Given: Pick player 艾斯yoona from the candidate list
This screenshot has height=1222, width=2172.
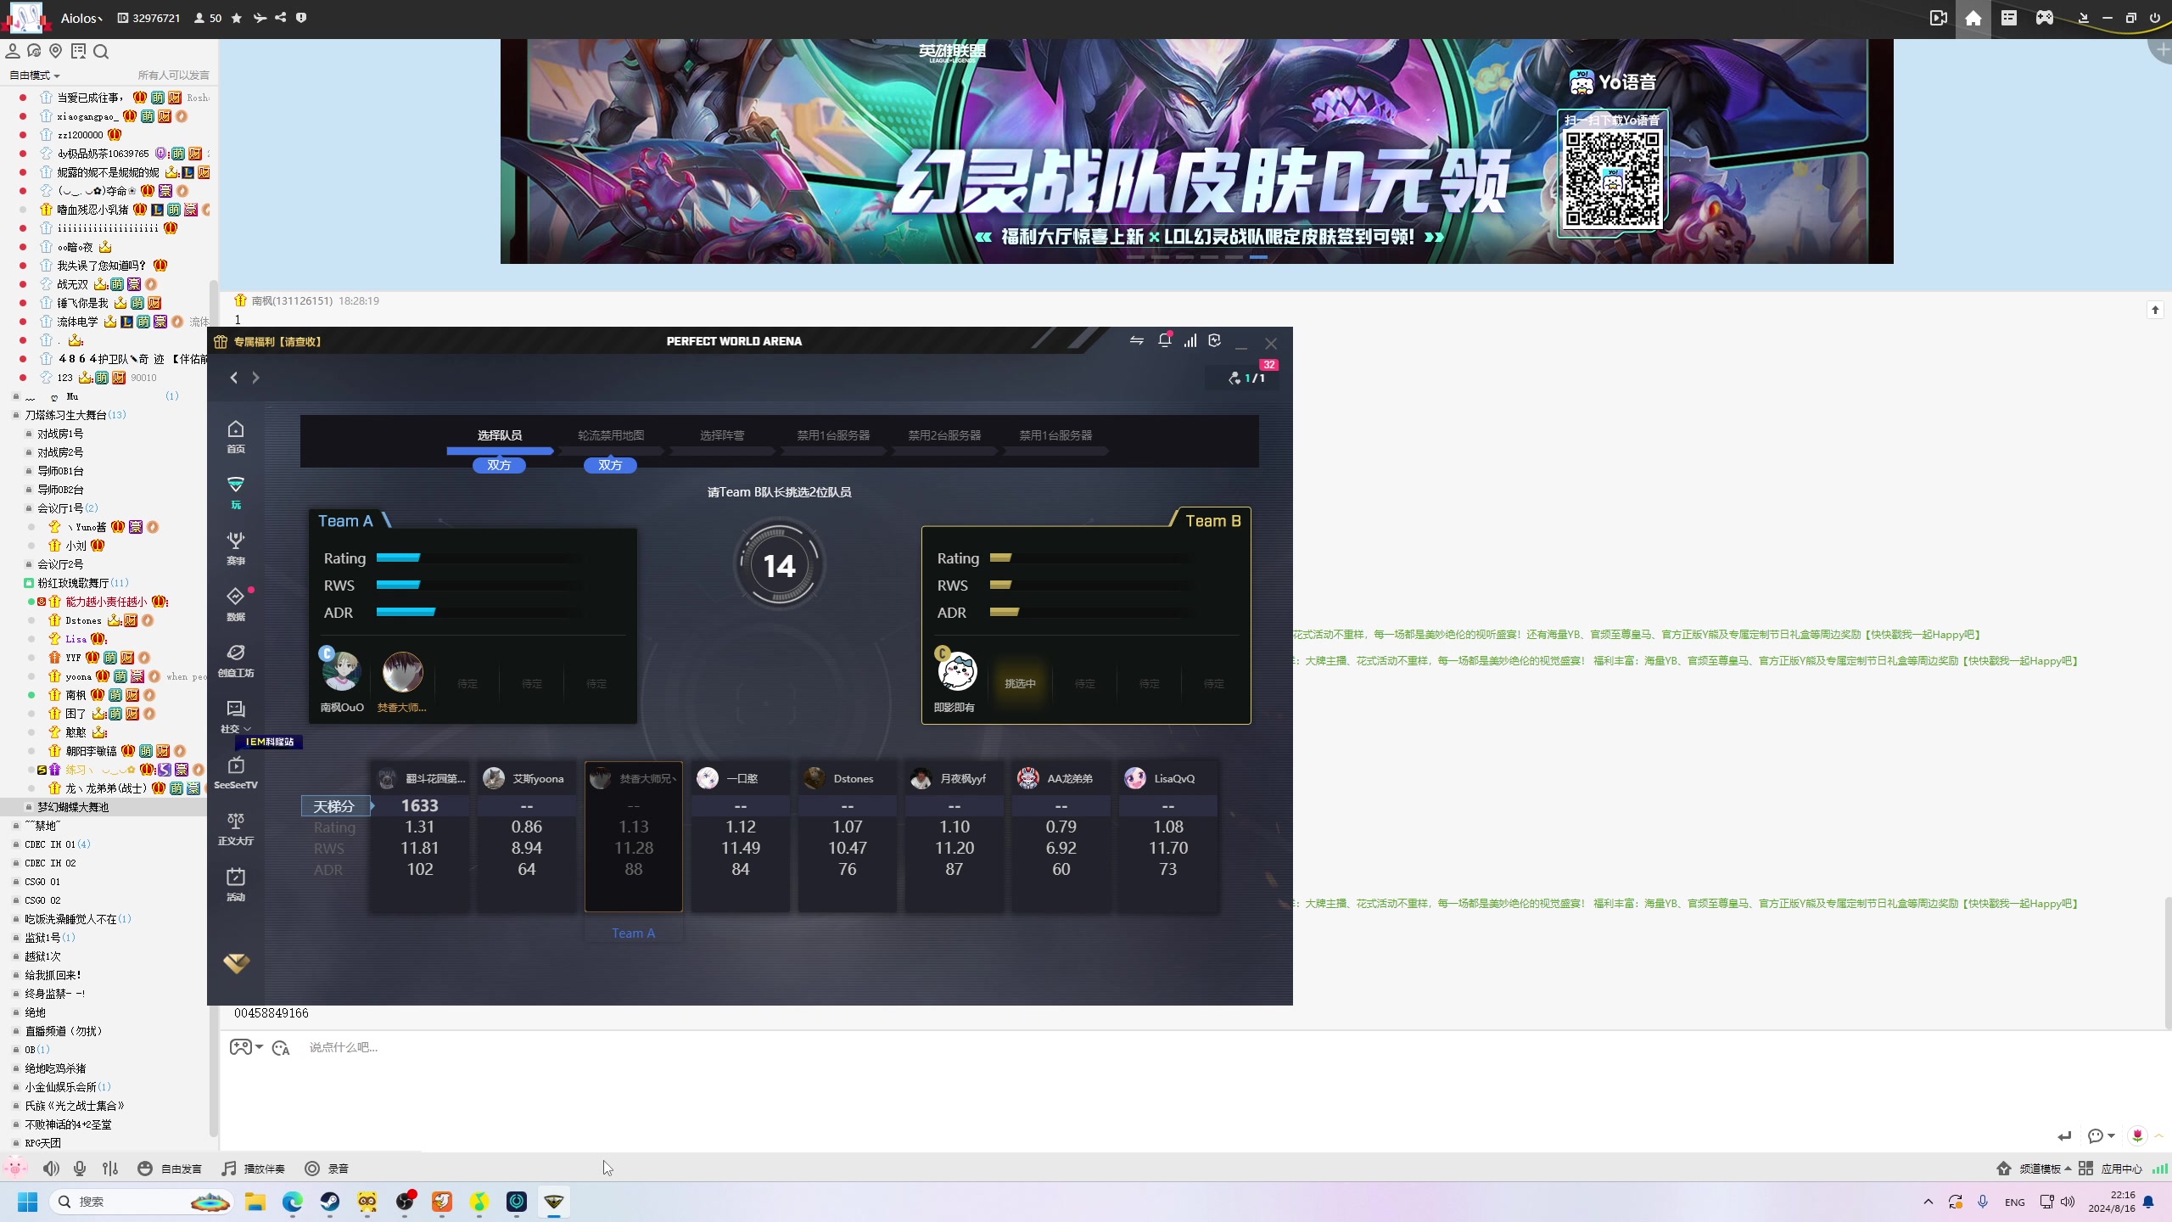Looking at the screenshot, I should pyautogui.click(x=527, y=836).
